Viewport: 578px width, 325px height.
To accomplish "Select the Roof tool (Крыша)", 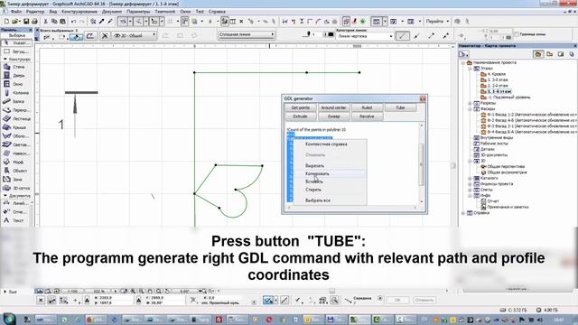I will click(16, 127).
